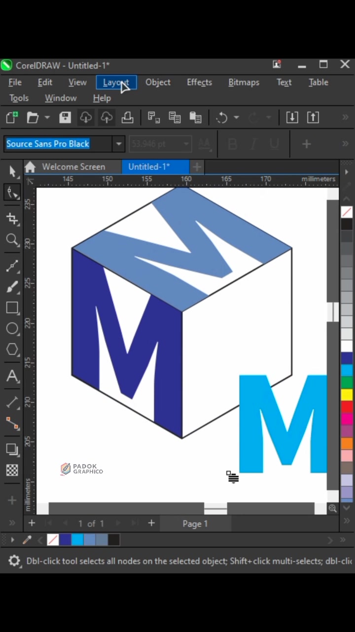Select the Text tool
Image resolution: width=355 pixels, height=632 pixels.
click(12, 376)
